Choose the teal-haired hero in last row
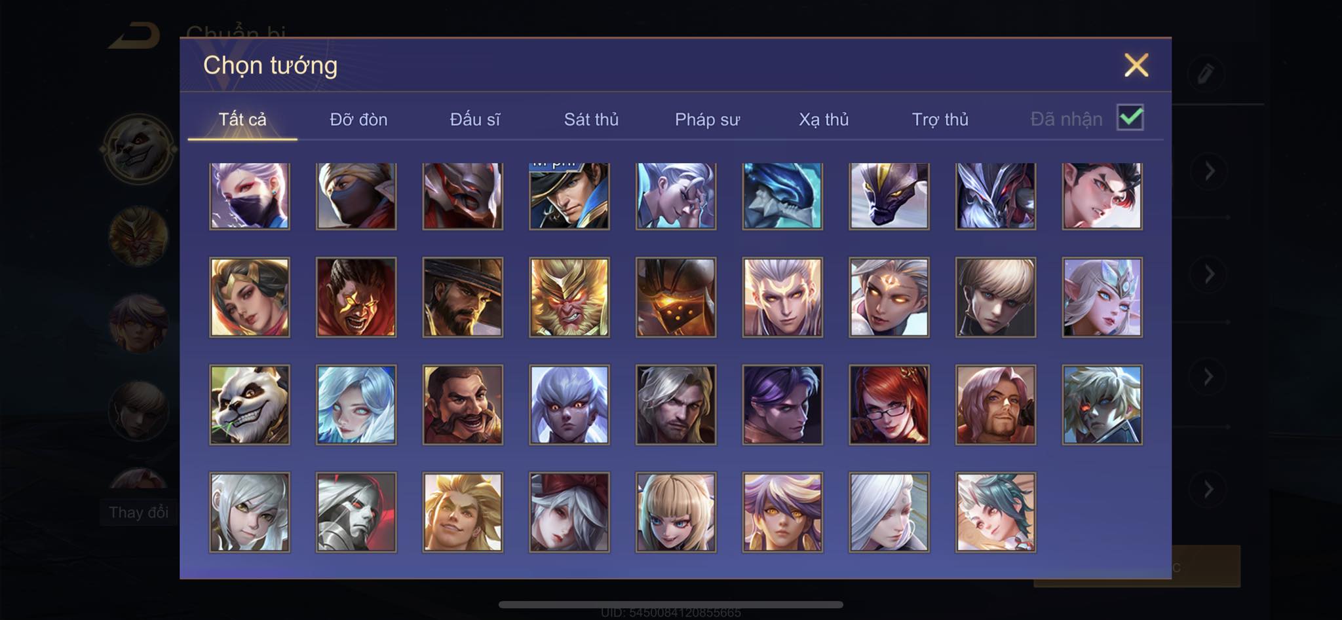 pyautogui.click(x=996, y=512)
